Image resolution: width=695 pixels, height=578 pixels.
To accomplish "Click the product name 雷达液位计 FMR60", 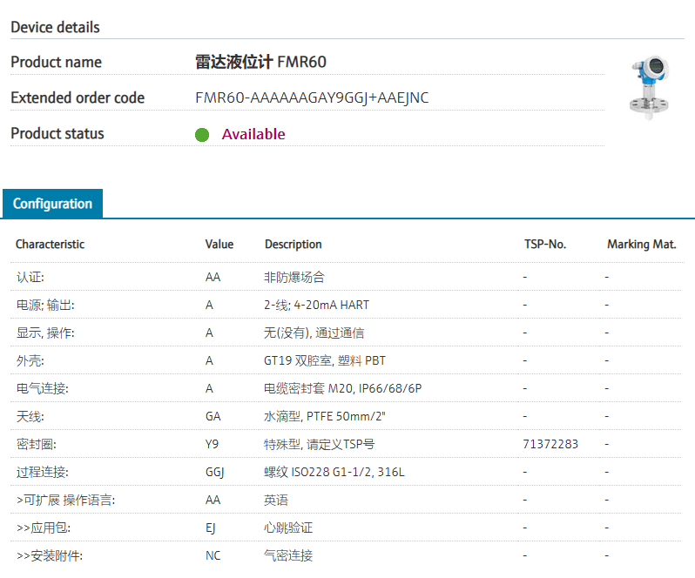I will (x=260, y=62).
